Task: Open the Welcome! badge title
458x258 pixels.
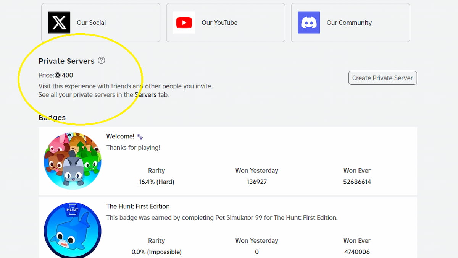Action: (120, 136)
